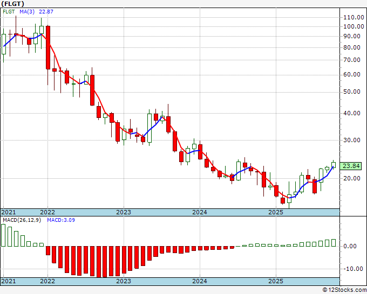Click the large red candle at start of 2022

pos(47,47)
